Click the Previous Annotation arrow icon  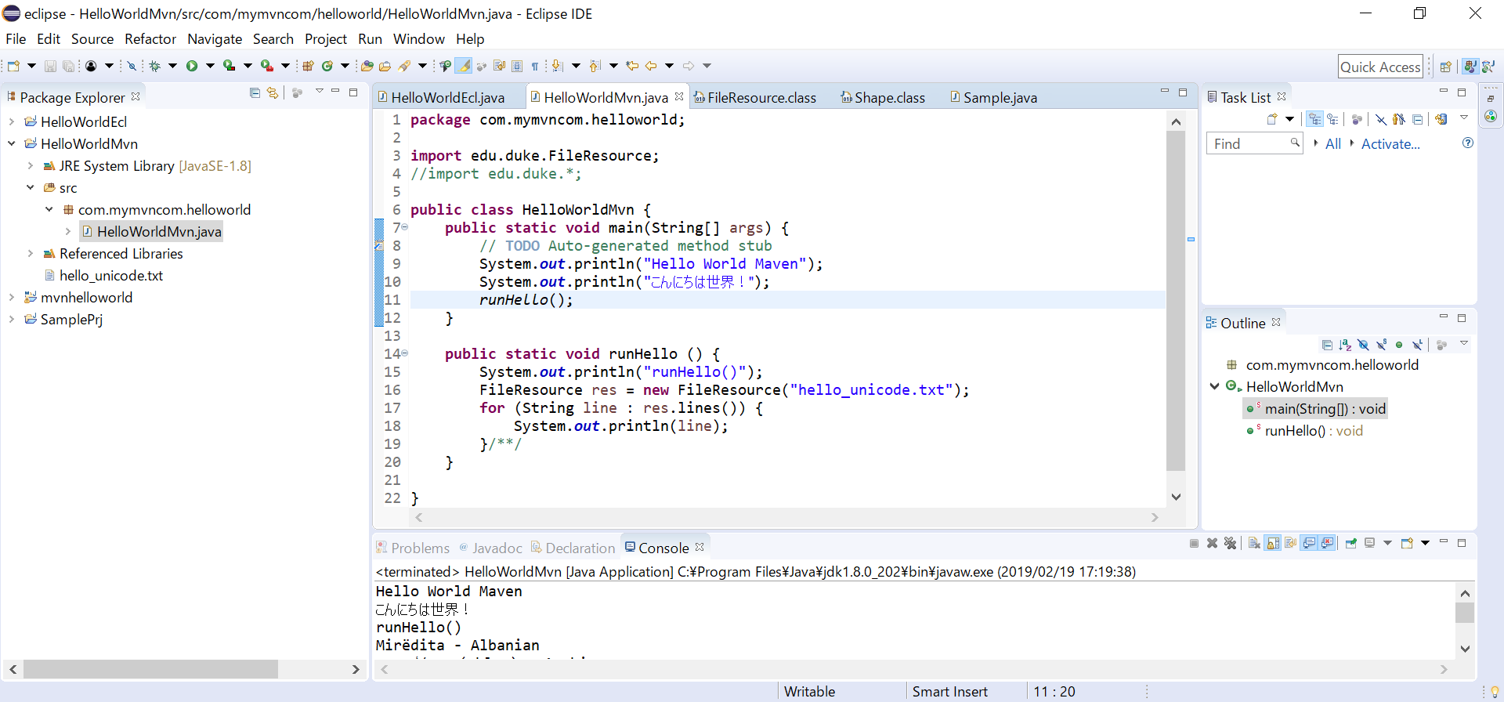(x=595, y=66)
